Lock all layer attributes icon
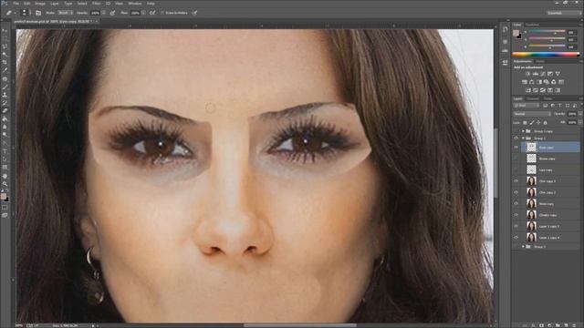This screenshot has height=328, width=584. tap(545, 122)
